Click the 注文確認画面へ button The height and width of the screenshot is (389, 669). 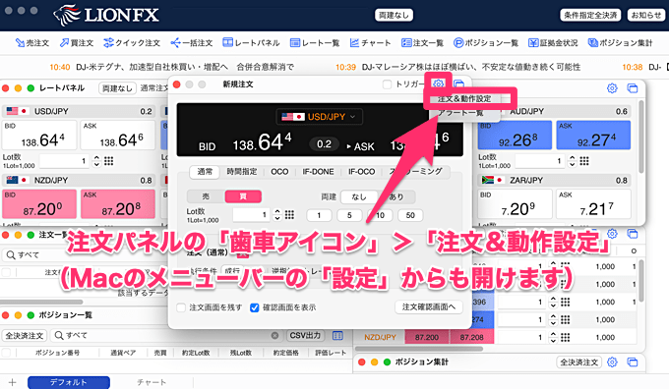[429, 306]
